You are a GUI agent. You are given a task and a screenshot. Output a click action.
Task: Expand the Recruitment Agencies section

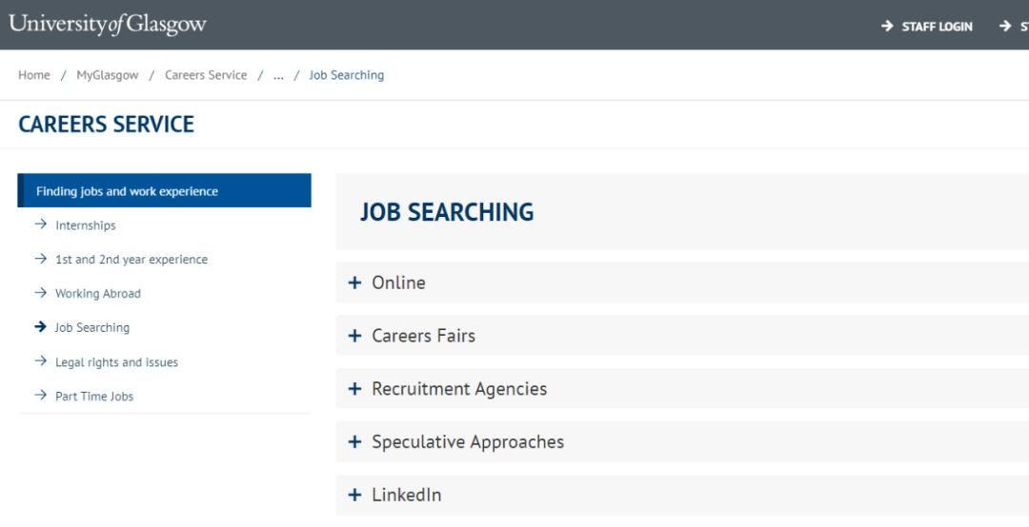682,389
